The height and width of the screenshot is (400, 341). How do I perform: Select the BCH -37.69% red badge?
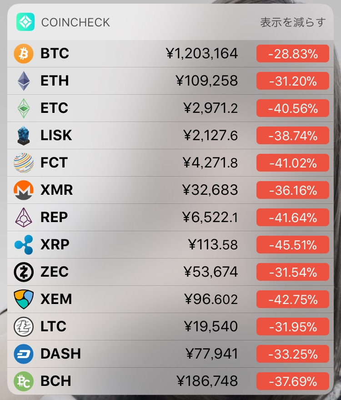pyautogui.click(x=292, y=381)
